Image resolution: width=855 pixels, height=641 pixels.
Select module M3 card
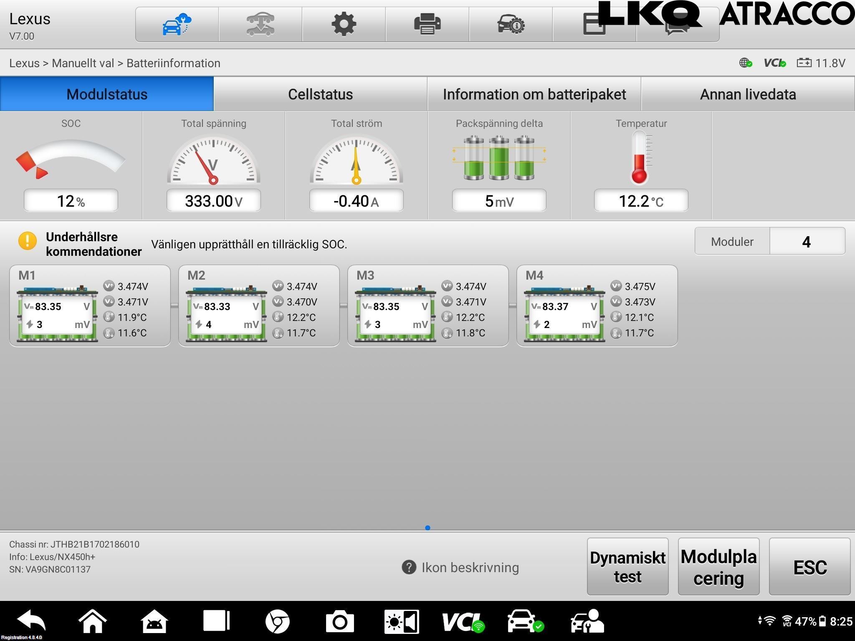coord(428,305)
